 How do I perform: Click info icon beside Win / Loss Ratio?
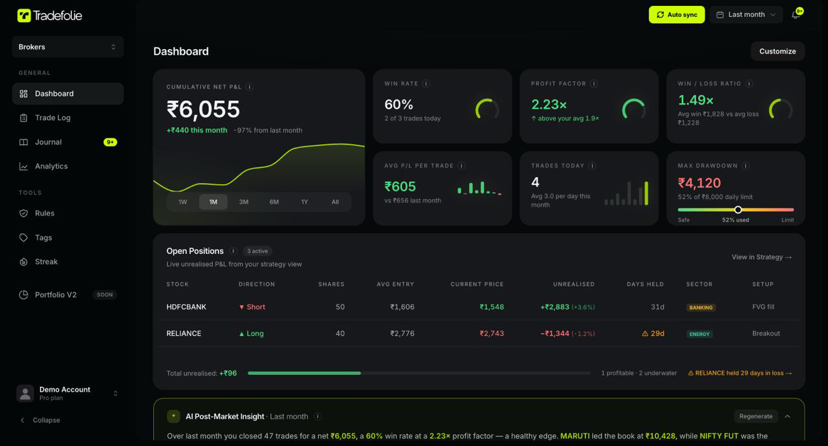pyautogui.click(x=749, y=83)
